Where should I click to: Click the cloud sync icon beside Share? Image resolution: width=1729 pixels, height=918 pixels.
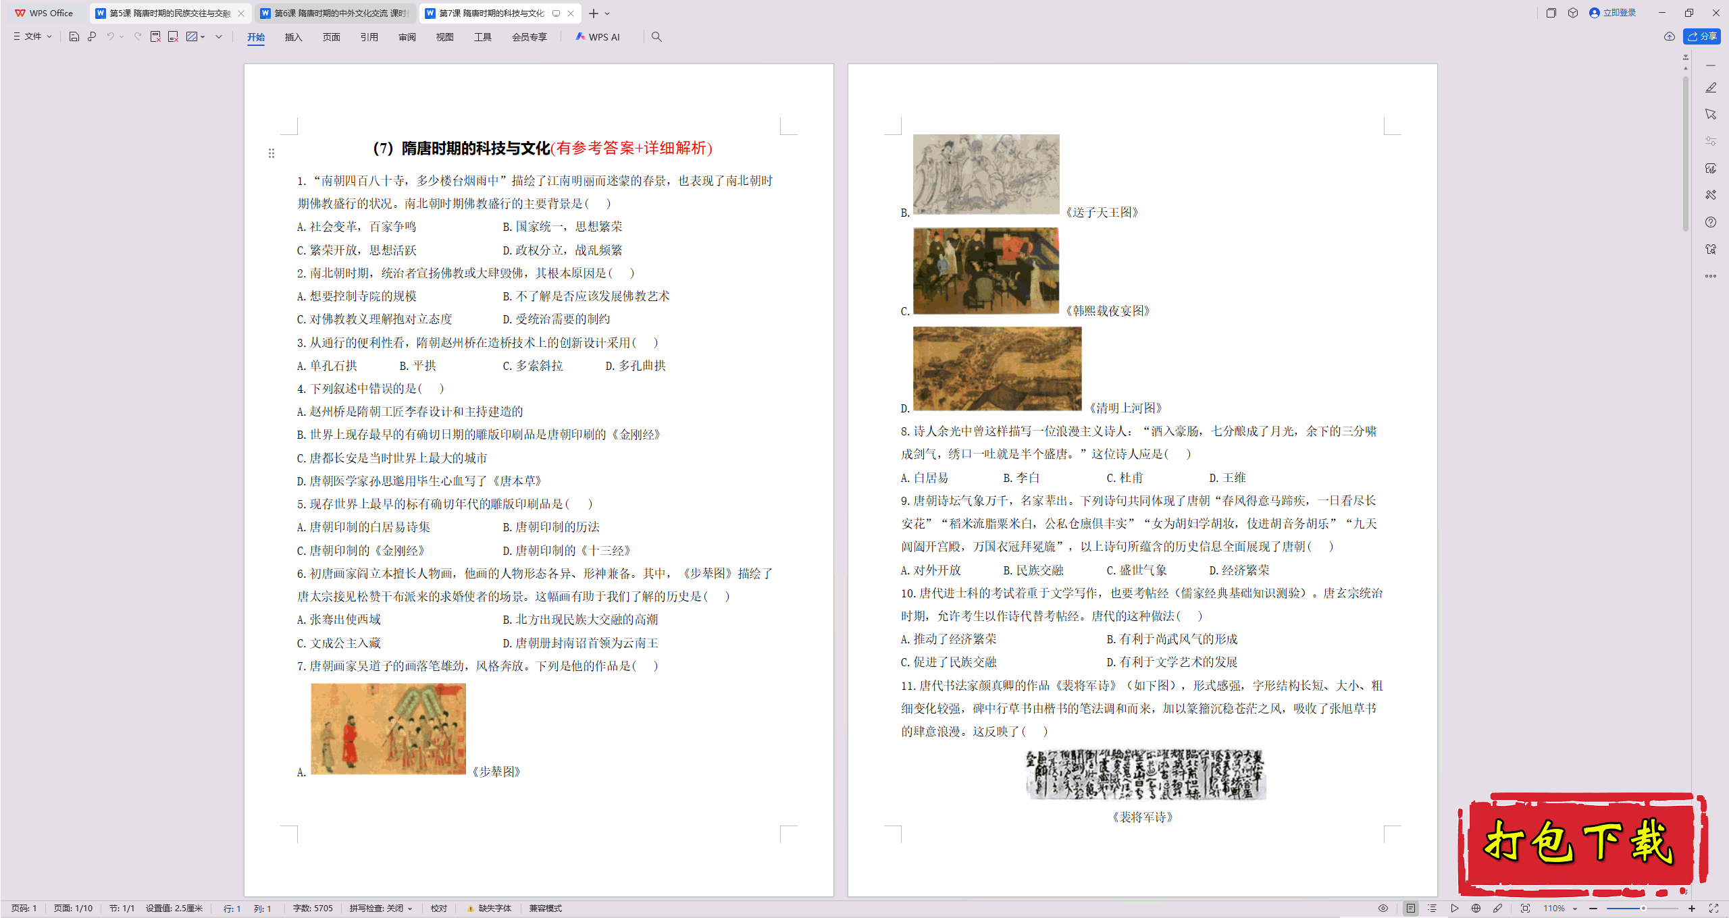[x=1670, y=36]
